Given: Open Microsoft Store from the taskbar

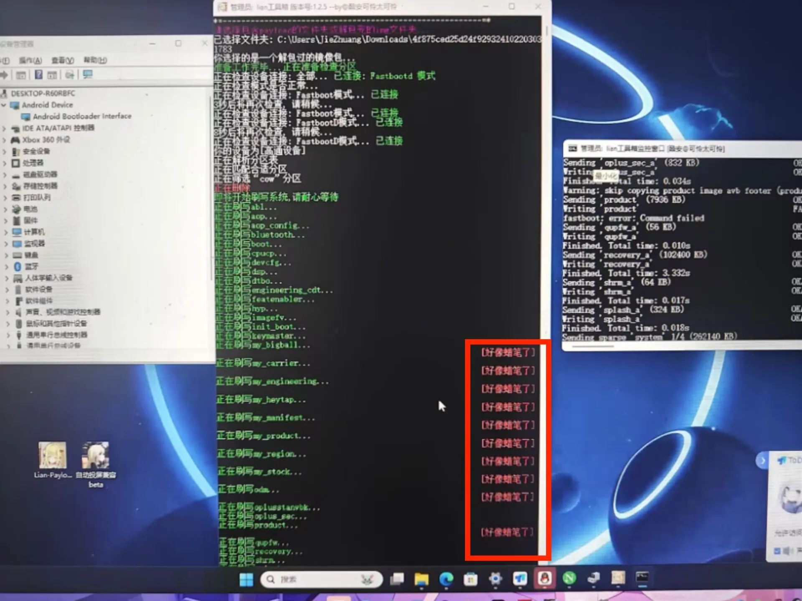Looking at the screenshot, I should pos(471,579).
